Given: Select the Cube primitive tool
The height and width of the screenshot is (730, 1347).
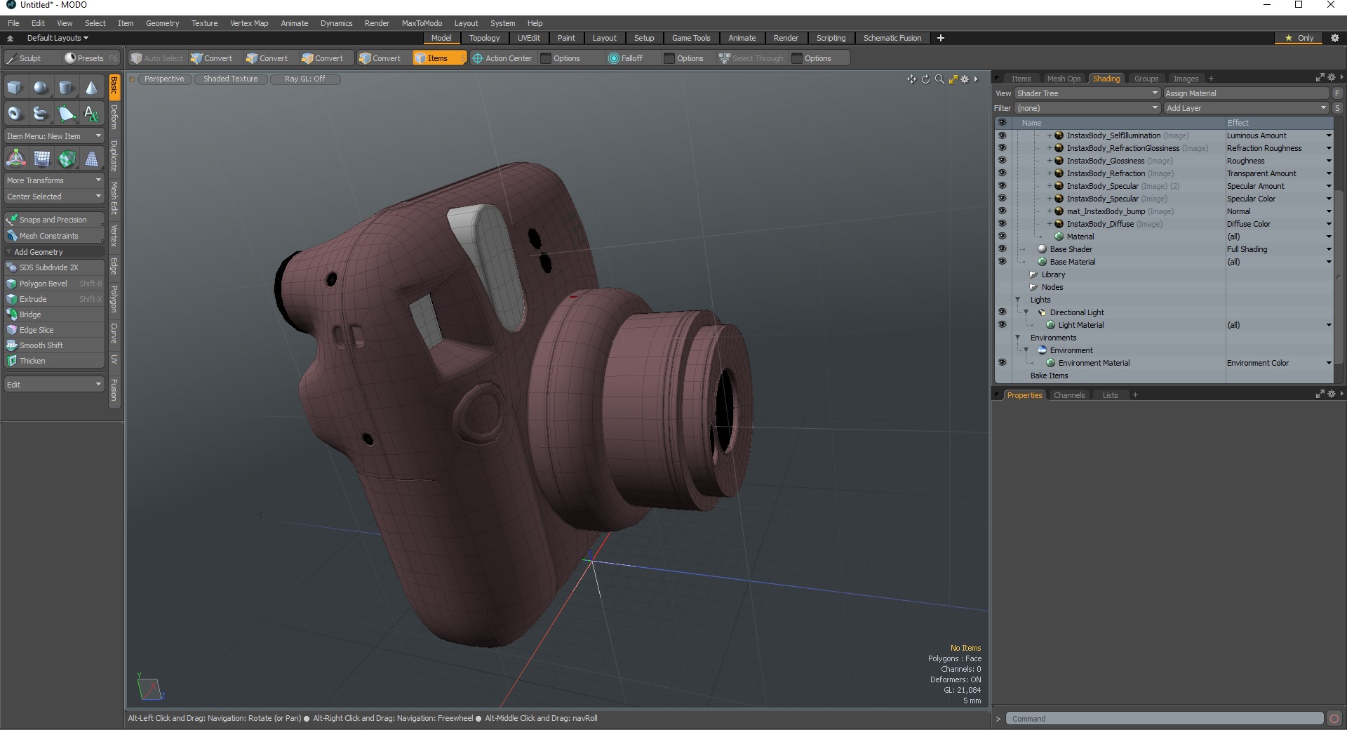Looking at the screenshot, I should 15,88.
